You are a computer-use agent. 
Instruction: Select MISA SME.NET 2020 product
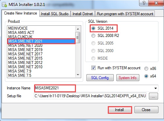click(x=41, y=45)
